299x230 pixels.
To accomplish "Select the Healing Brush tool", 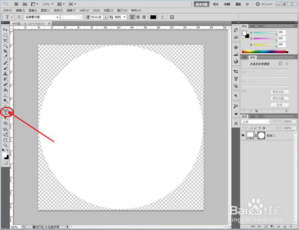I will (5, 63).
